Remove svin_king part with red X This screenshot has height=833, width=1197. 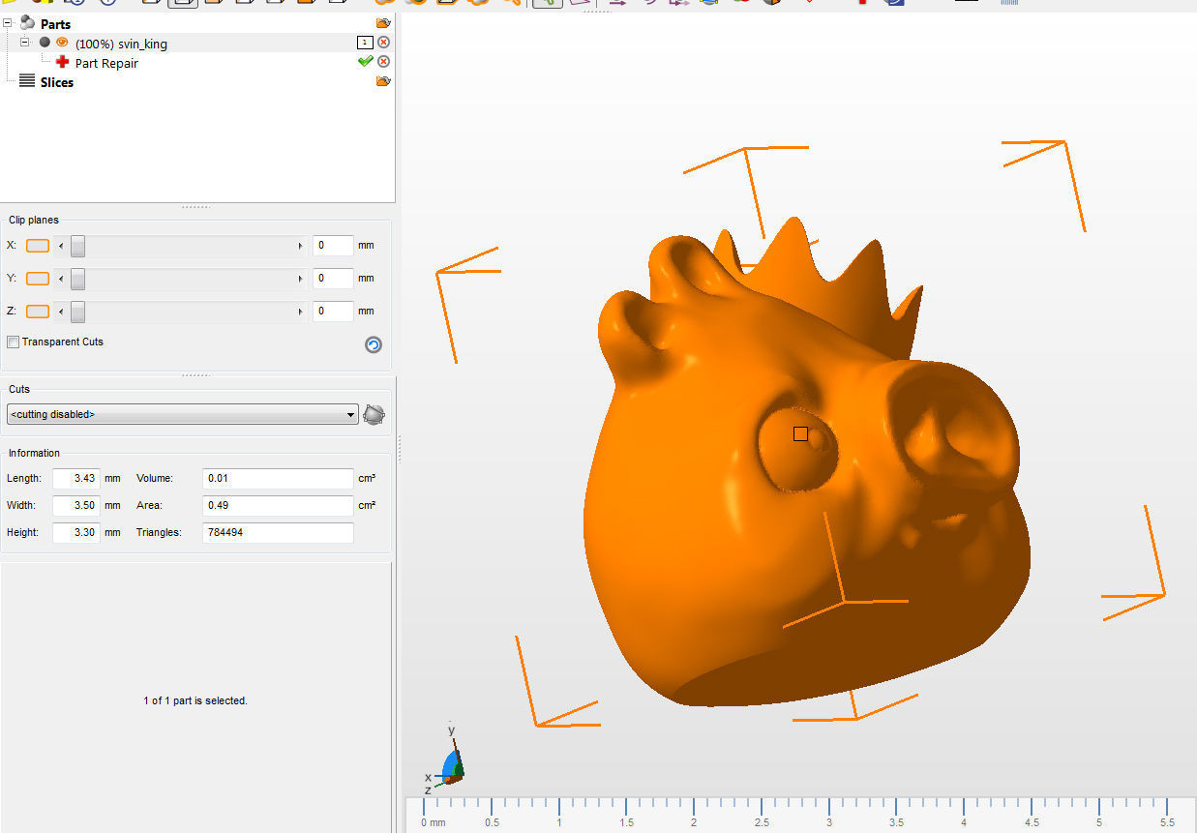click(383, 43)
